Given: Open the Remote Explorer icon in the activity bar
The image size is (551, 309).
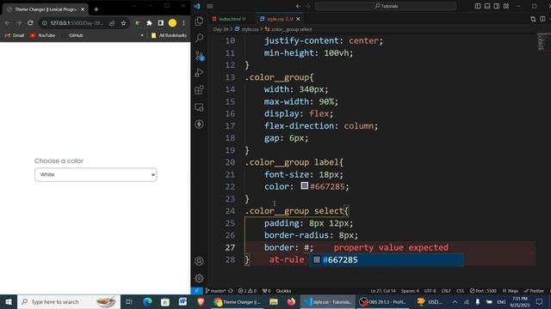Looking at the screenshot, I should click(199, 107).
